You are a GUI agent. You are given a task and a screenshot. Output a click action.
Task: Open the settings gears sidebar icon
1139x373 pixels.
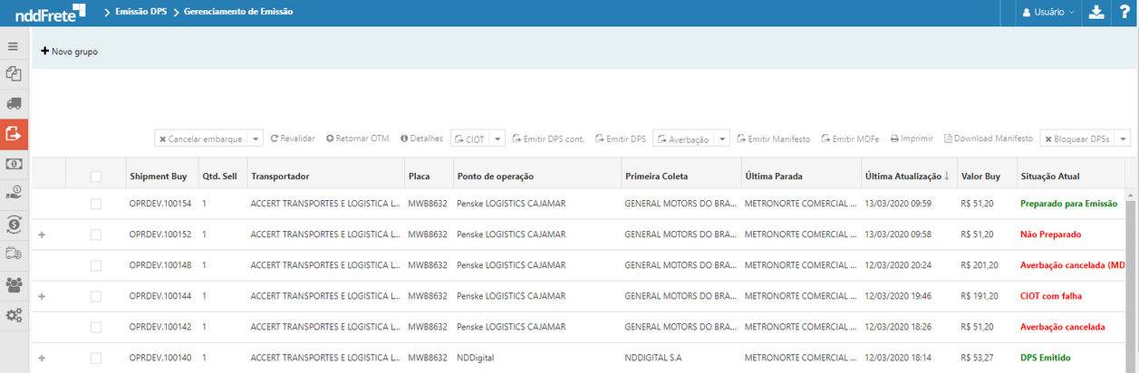14,315
